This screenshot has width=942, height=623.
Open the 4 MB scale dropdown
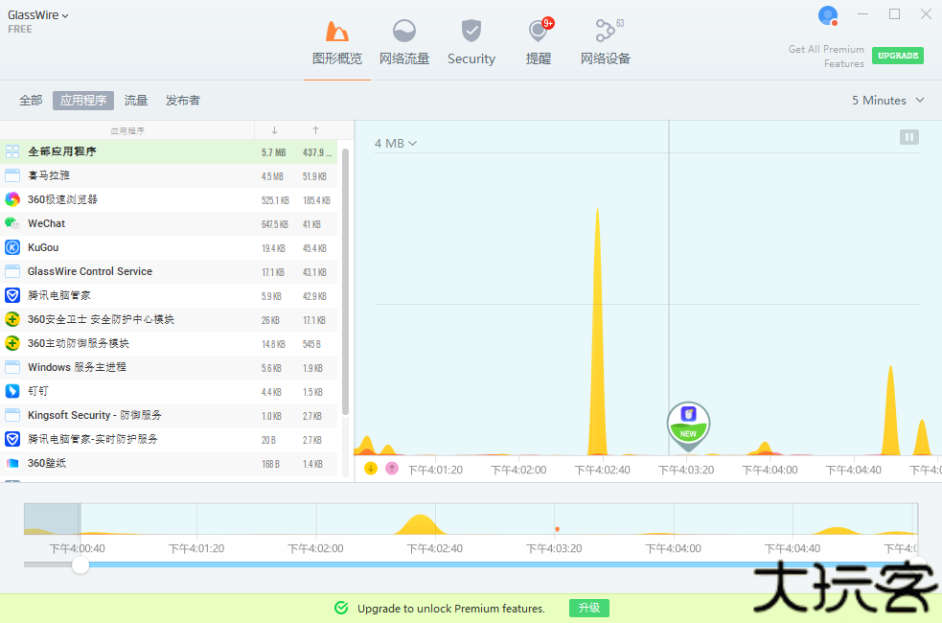[396, 144]
